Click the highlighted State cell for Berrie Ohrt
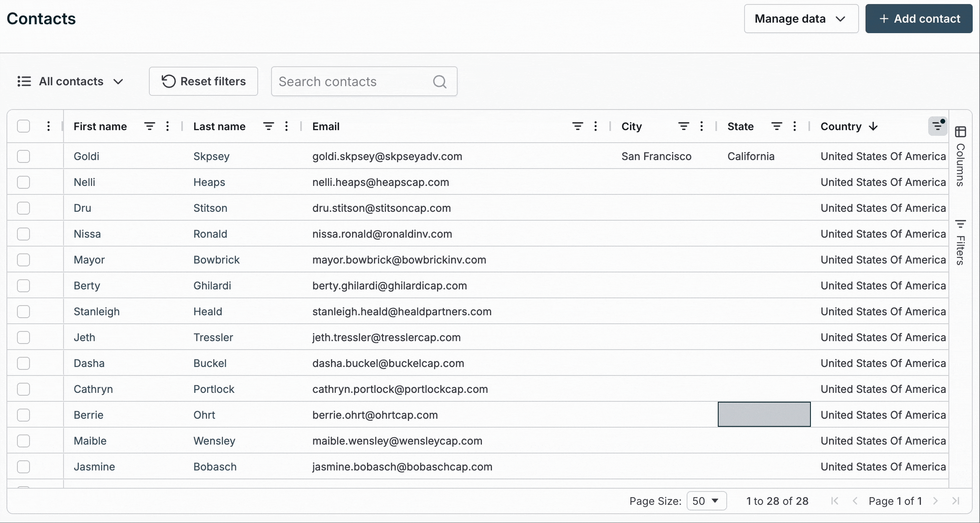This screenshot has height=523, width=980. [x=764, y=414]
